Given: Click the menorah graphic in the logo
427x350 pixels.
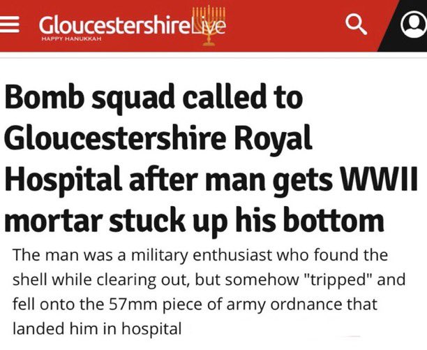Looking at the screenshot, I should 209,26.
